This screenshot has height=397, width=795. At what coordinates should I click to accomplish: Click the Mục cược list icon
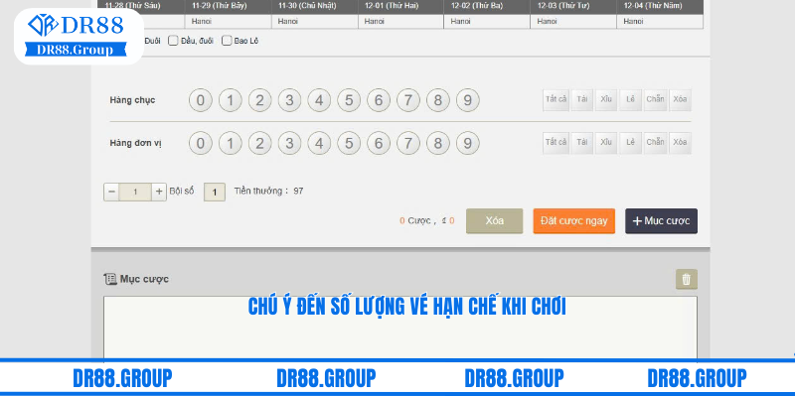coord(110,279)
